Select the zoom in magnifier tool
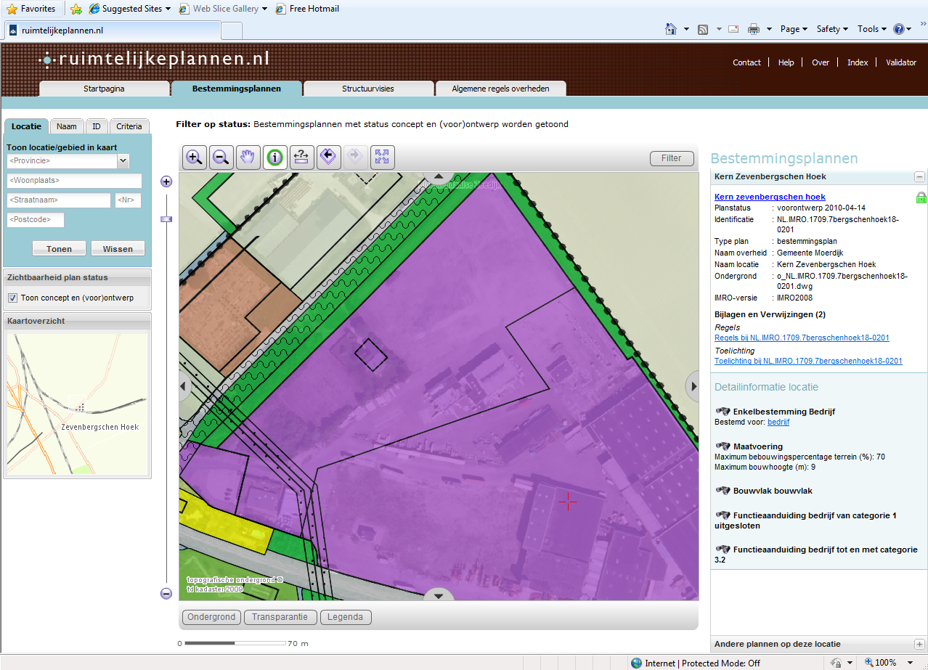 pyautogui.click(x=194, y=157)
